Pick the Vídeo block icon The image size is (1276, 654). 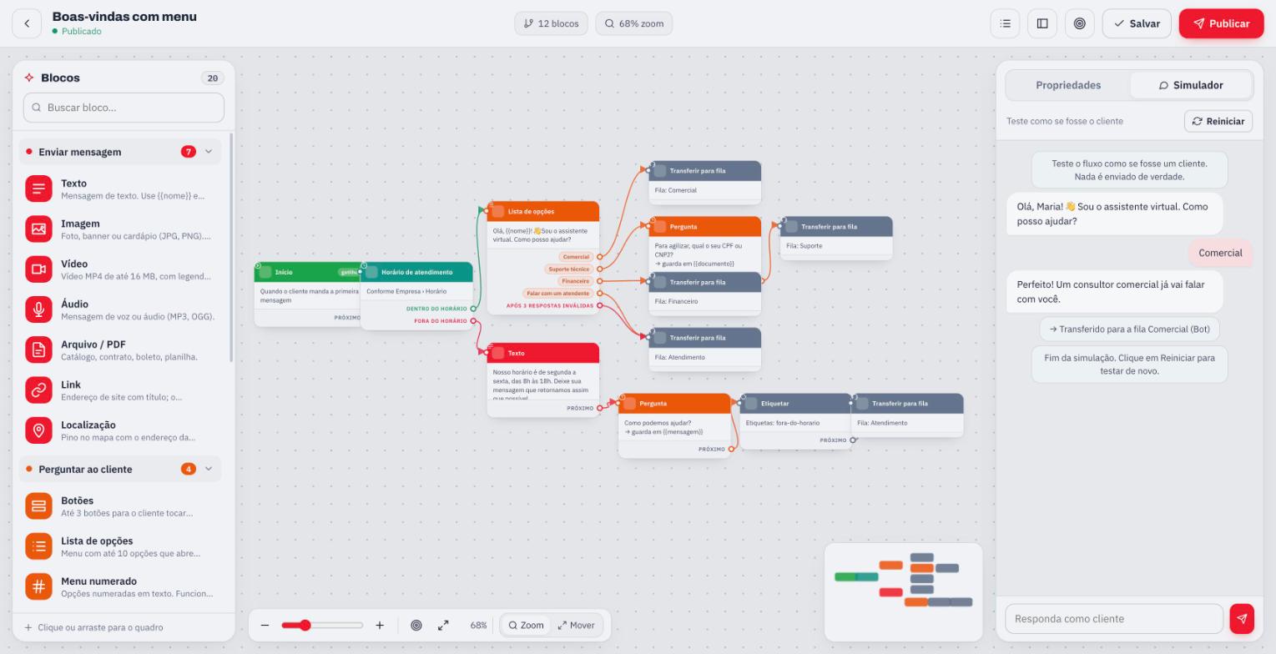click(38, 269)
